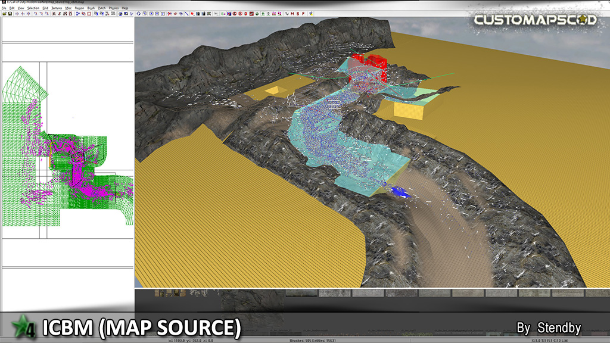Click the red letter P toolbar icon
The height and width of the screenshot is (343, 610).
click(303, 14)
